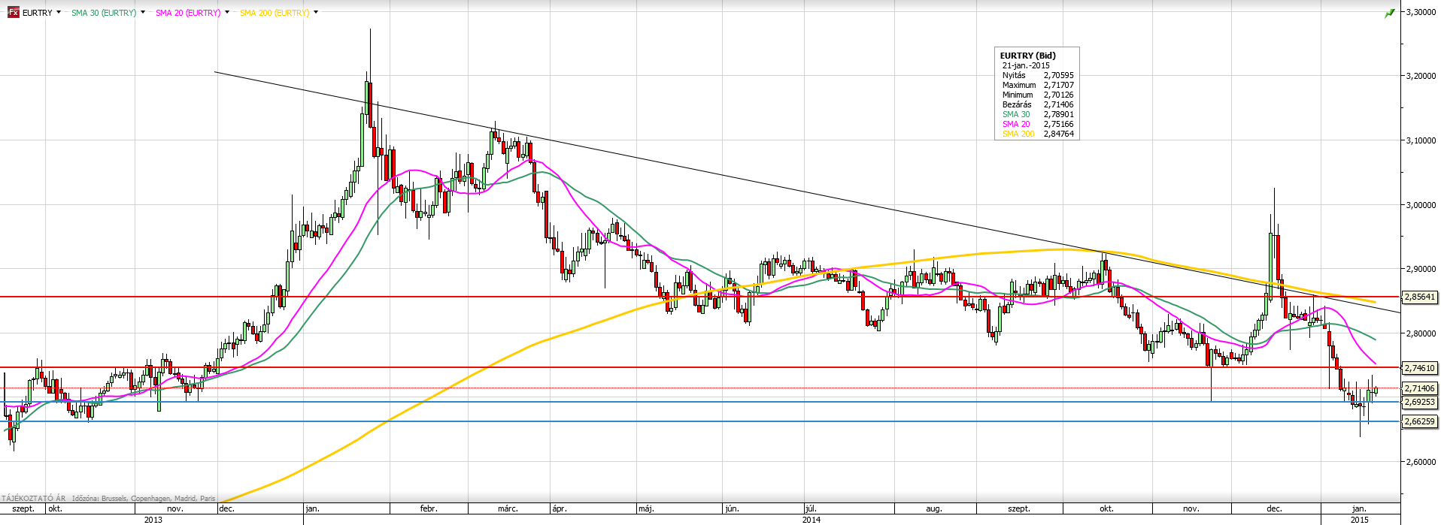1441x525 pixels.
Task: Click the 2,69253 blue line price tag
Action: tap(1420, 402)
